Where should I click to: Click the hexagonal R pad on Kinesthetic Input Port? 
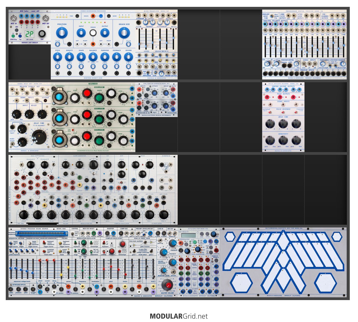click(x=241, y=283)
